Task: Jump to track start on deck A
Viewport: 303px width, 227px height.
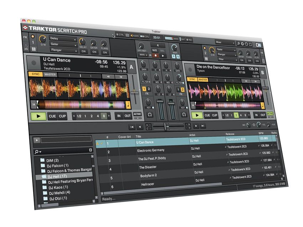Action: [34, 104]
